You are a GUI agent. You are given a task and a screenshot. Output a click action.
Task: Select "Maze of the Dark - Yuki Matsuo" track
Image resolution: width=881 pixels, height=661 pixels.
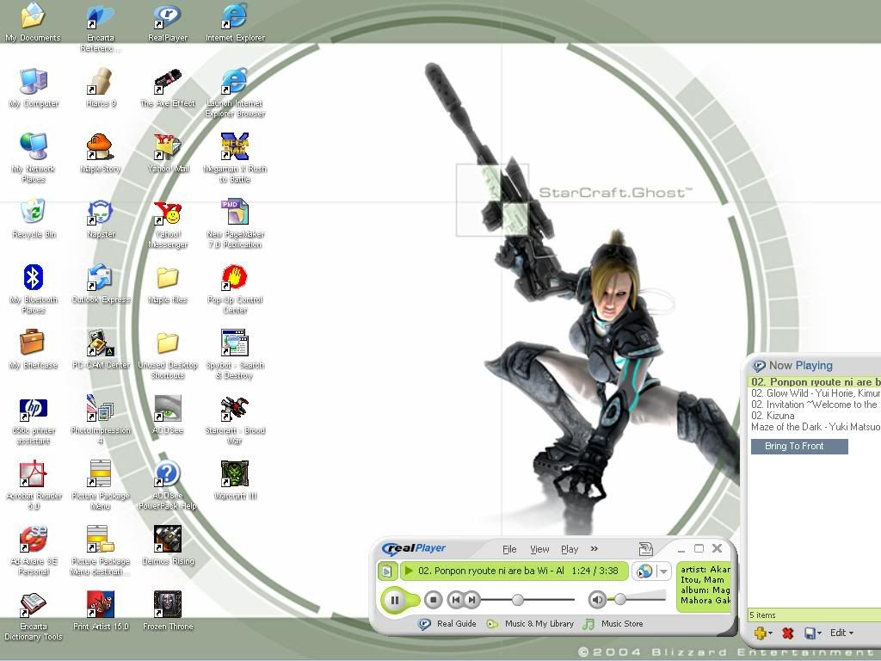click(x=816, y=427)
